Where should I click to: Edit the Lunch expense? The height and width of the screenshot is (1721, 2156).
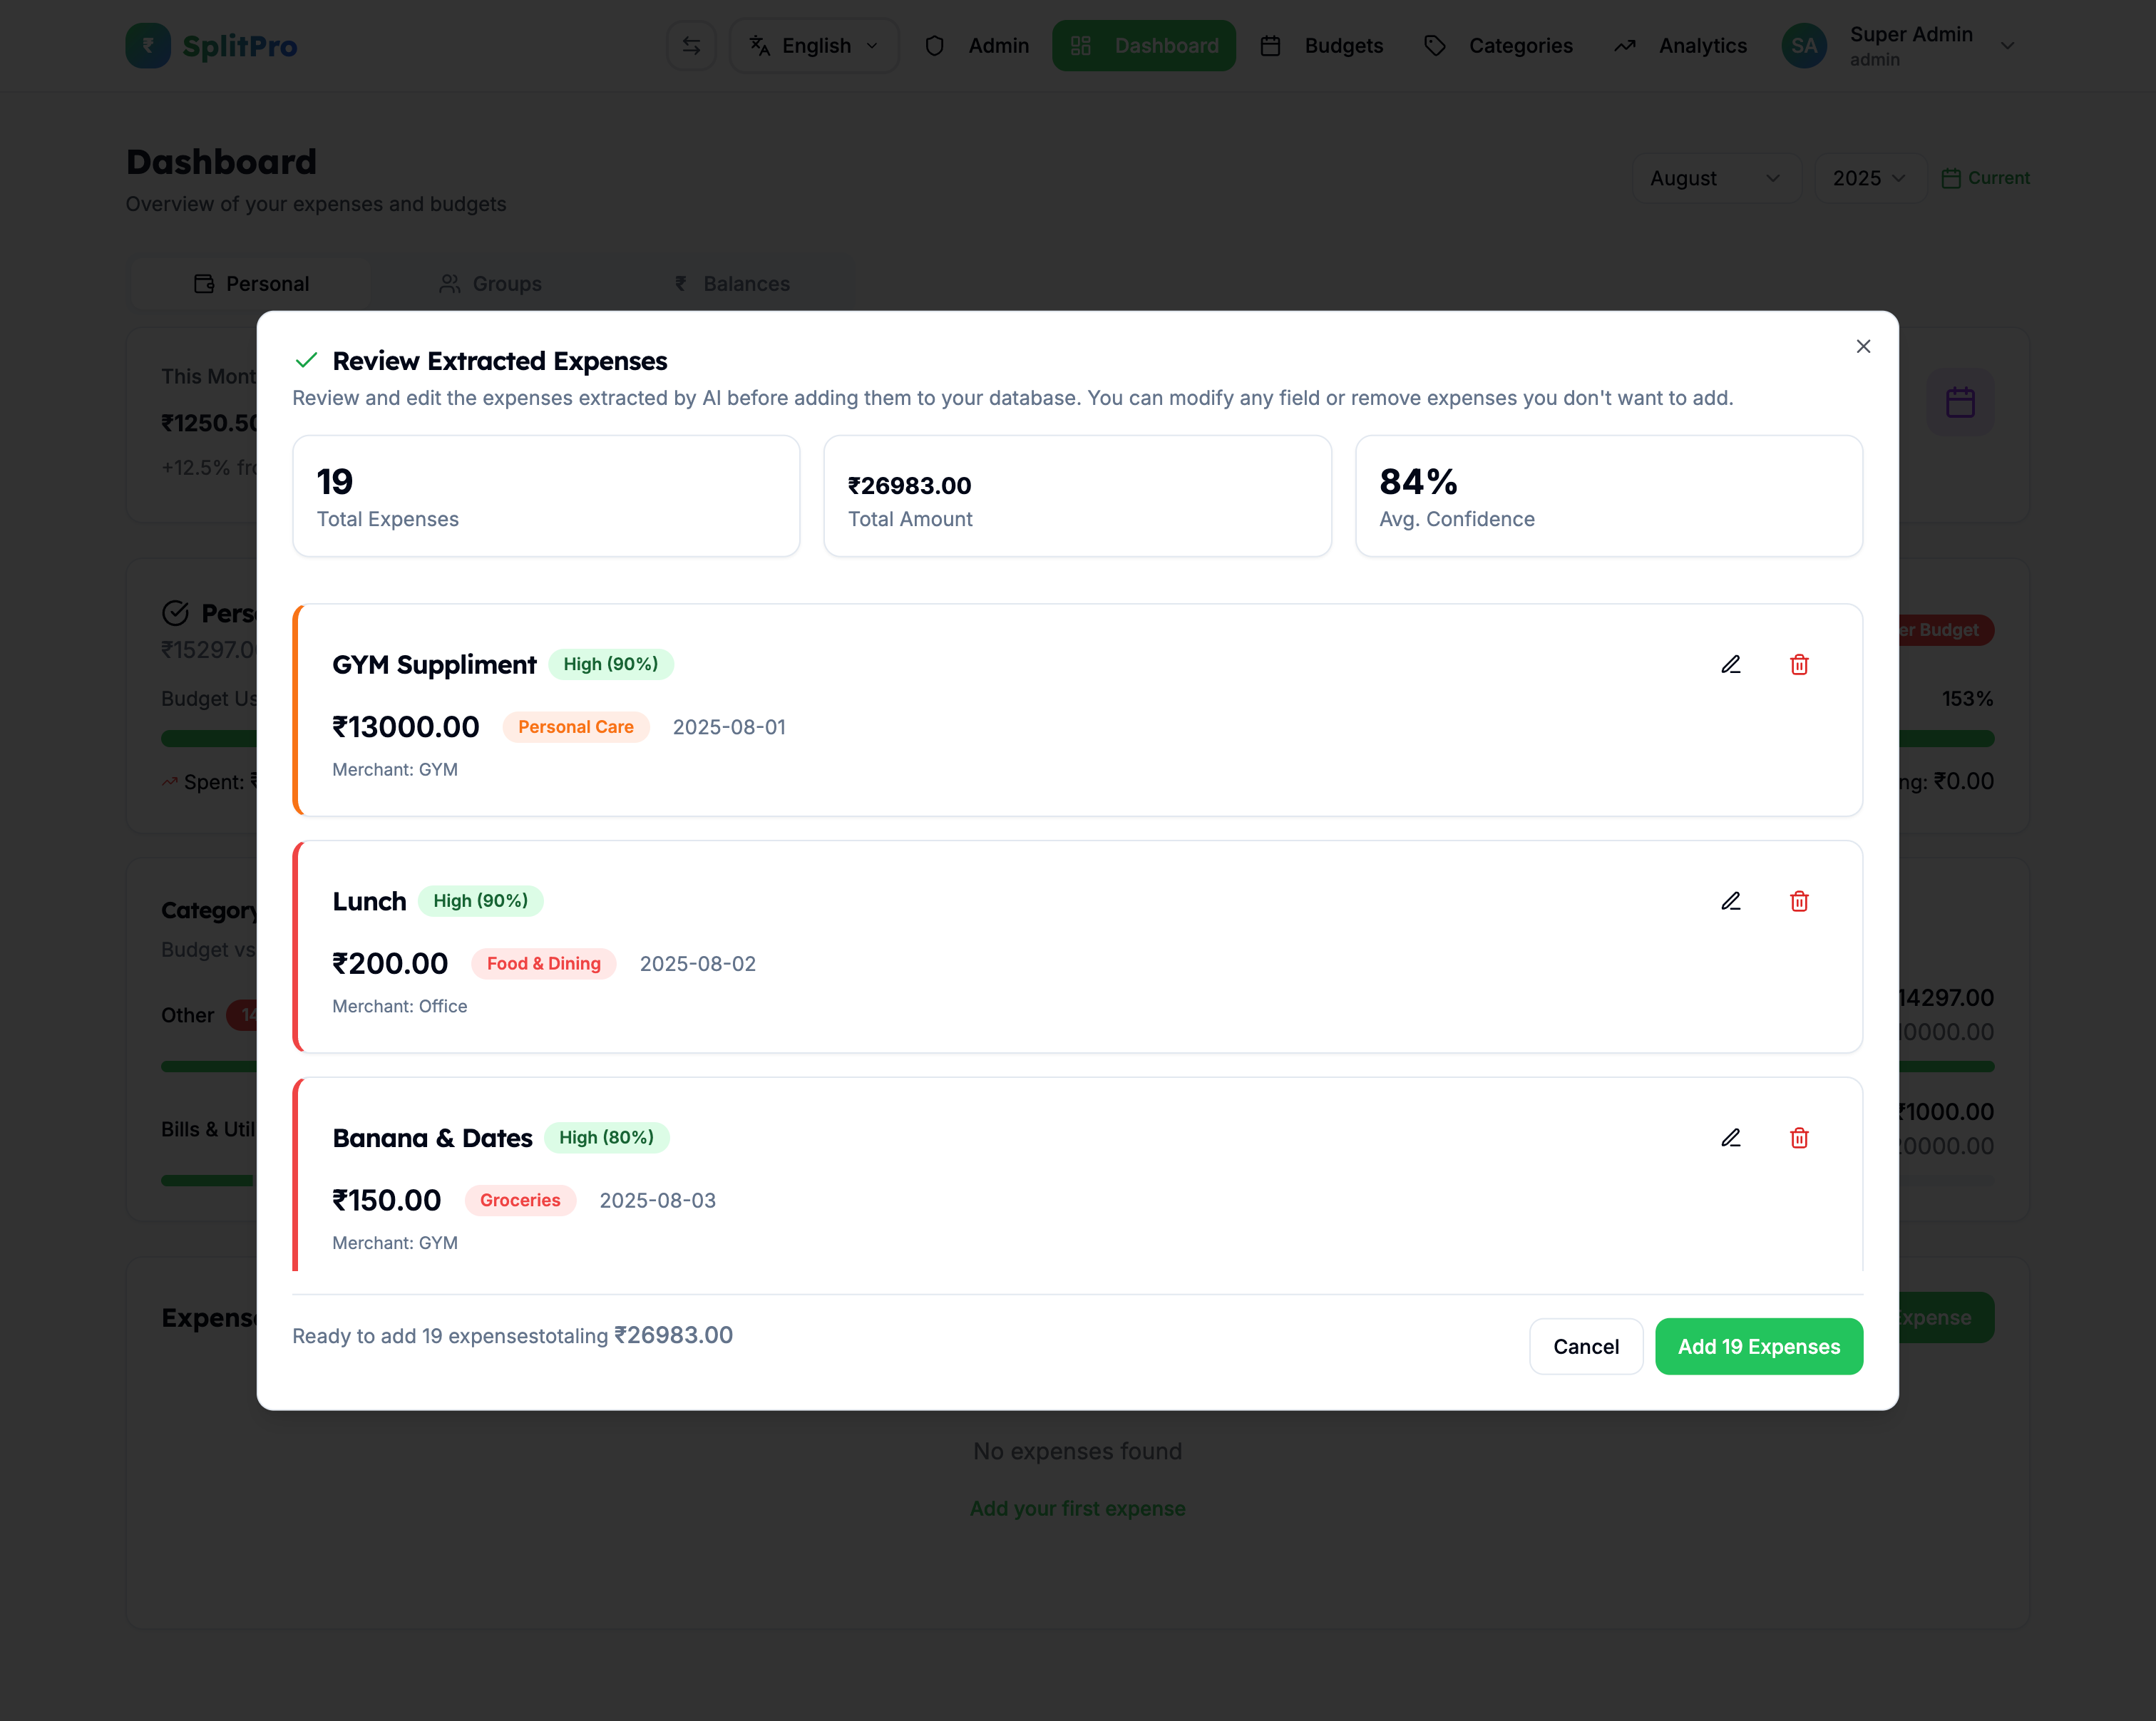tap(1731, 901)
